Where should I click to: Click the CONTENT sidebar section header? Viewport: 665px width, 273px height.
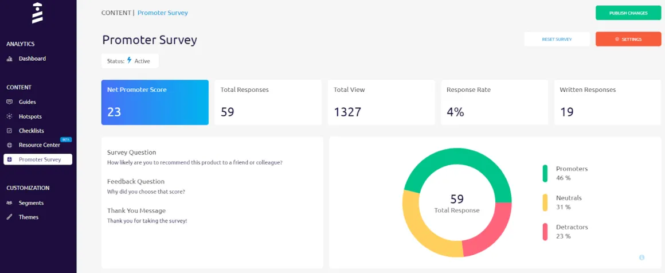[x=19, y=87]
